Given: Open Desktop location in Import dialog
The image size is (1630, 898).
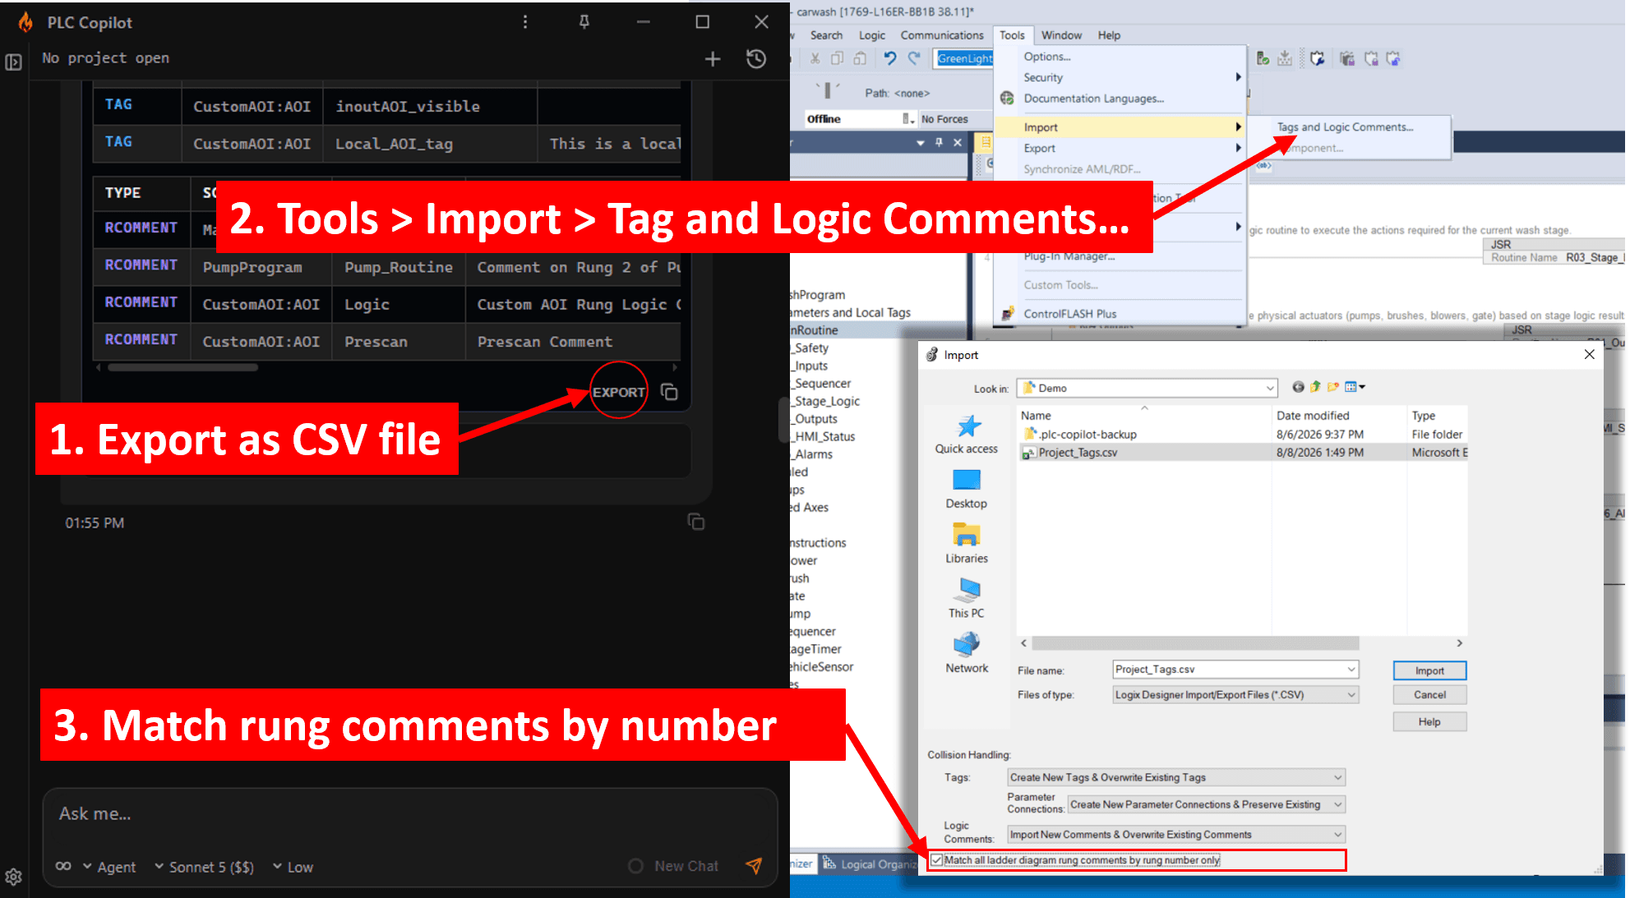Looking at the screenshot, I should point(966,490).
